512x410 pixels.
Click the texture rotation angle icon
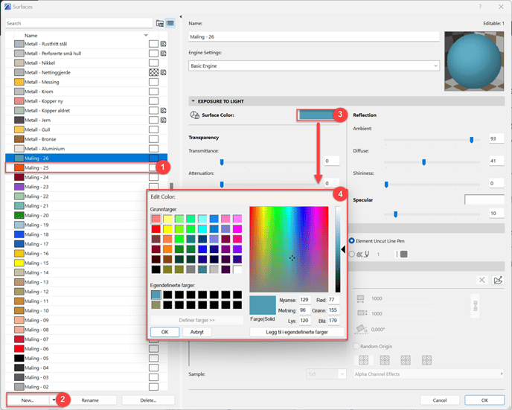(x=362, y=328)
